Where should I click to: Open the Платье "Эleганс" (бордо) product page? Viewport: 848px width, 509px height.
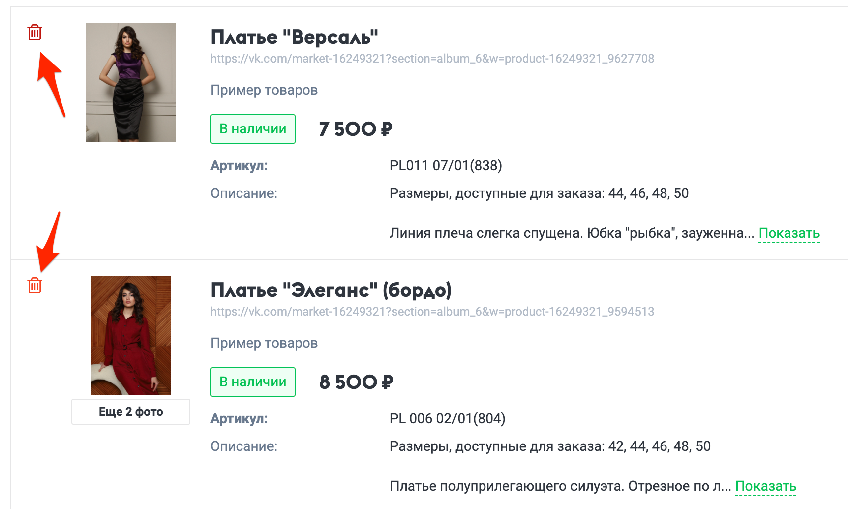[x=331, y=290]
